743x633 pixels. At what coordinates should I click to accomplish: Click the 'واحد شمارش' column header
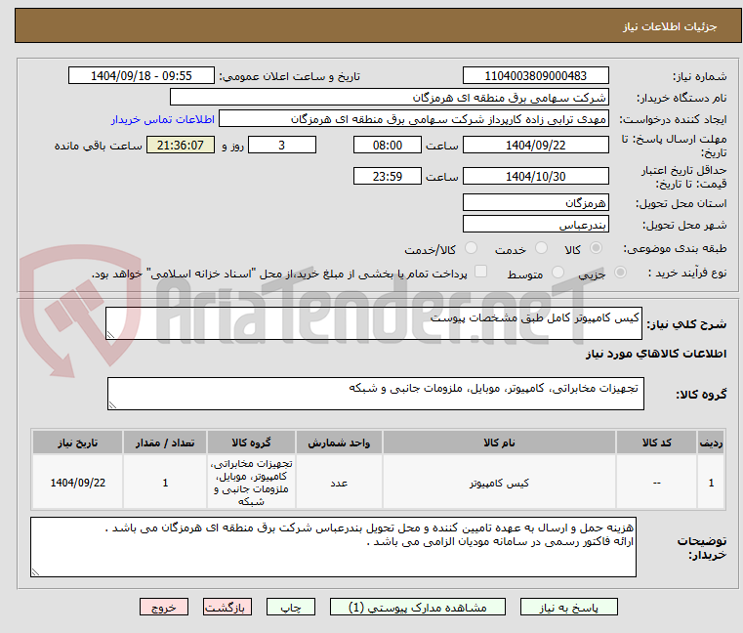point(339,443)
